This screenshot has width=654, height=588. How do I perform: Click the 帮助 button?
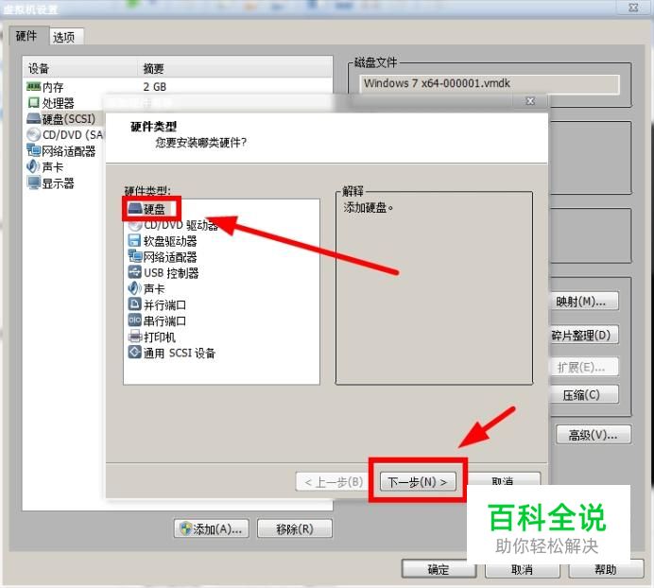point(606,569)
